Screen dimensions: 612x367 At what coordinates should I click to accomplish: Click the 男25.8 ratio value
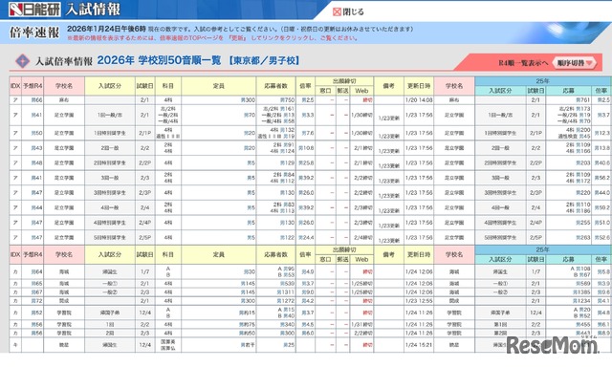pos(306,163)
